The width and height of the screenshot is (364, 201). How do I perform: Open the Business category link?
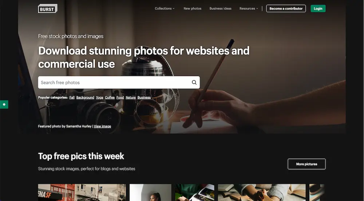coord(144,97)
